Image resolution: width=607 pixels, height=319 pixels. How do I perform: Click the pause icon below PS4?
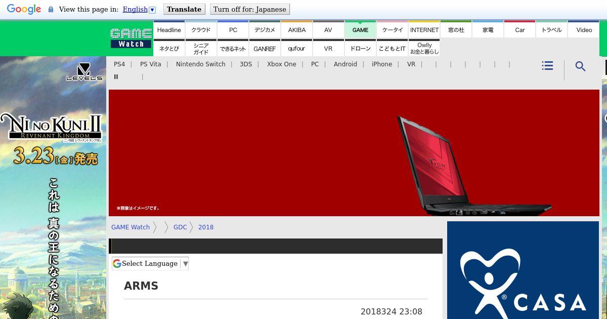(116, 77)
